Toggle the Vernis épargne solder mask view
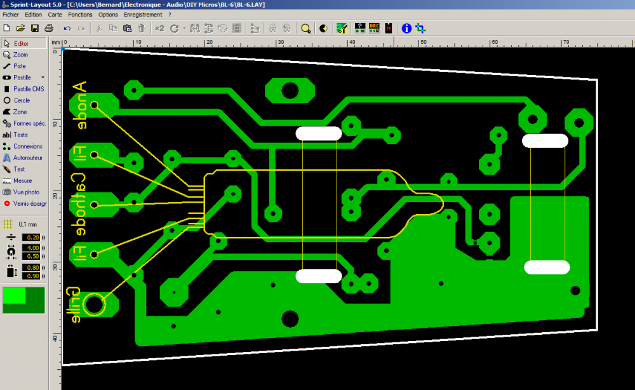This screenshot has width=635, height=390. 24,203
